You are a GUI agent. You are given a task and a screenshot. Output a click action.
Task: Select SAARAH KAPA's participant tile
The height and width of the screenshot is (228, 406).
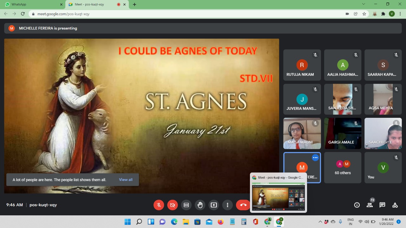click(383, 65)
